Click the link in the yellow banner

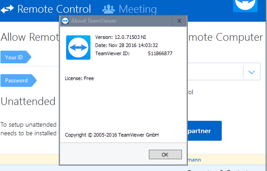coord(194,160)
